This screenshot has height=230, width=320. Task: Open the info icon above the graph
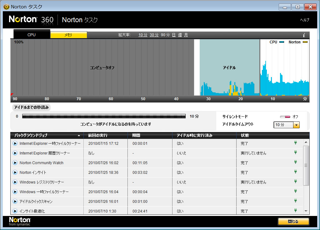[x=304, y=35]
